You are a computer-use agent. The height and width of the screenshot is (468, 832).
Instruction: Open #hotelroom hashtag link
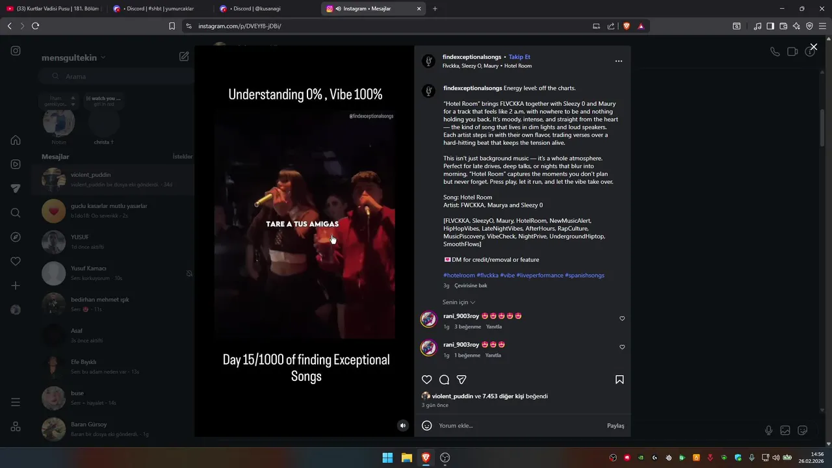click(x=459, y=276)
